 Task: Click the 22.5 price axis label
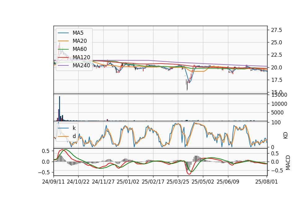click(x=277, y=55)
